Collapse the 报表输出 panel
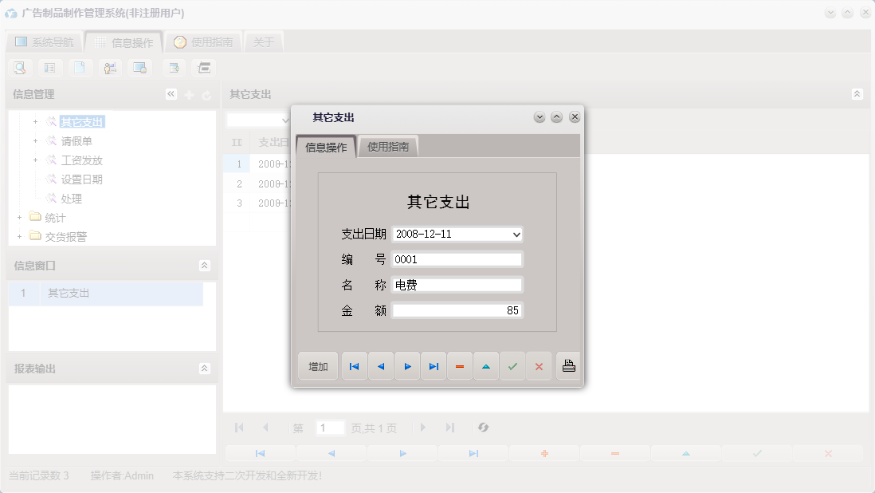875x493 pixels. pyautogui.click(x=206, y=368)
